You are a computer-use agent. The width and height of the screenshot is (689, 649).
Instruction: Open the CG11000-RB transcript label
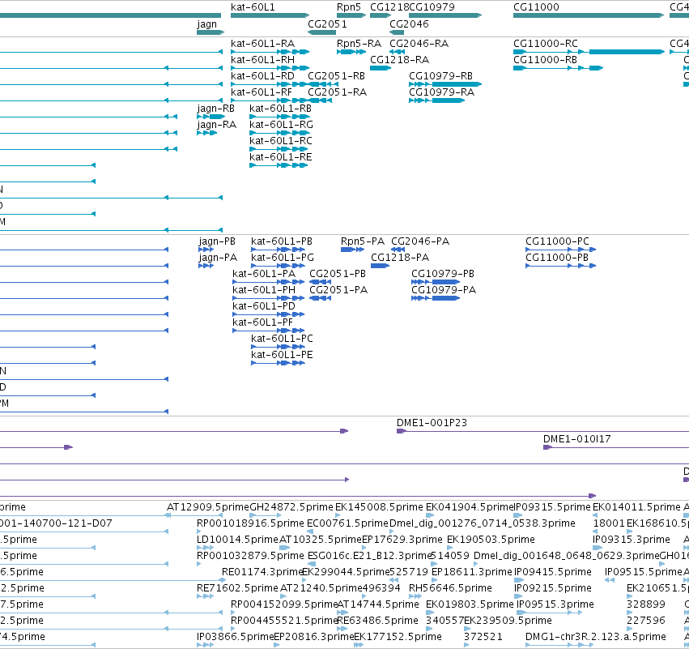click(x=546, y=60)
